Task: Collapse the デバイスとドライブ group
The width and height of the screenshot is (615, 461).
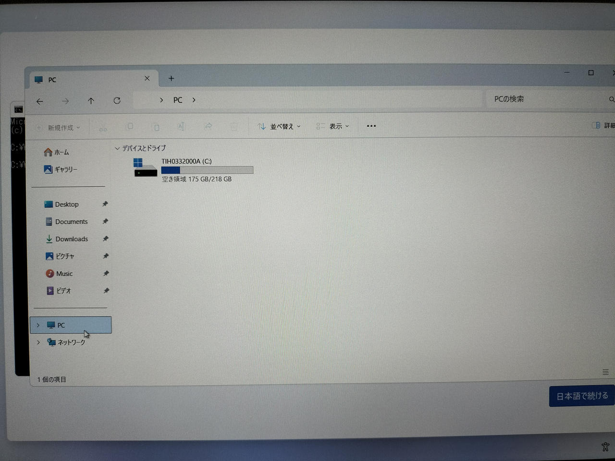Action: (x=117, y=148)
